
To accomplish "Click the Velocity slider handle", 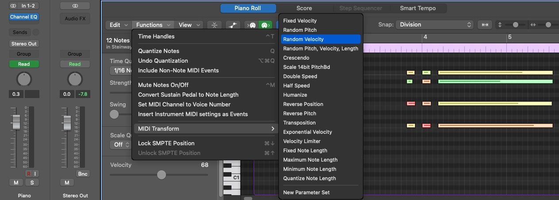I will (x=162, y=175).
